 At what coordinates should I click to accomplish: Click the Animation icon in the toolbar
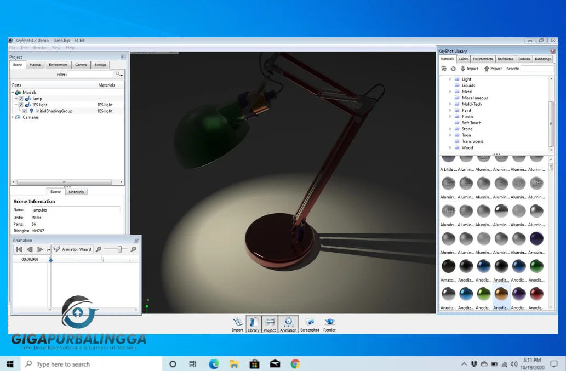point(288,323)
